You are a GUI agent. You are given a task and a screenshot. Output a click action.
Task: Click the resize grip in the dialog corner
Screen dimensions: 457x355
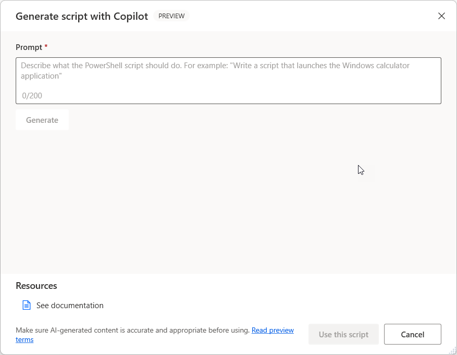[x=452, y=350]
